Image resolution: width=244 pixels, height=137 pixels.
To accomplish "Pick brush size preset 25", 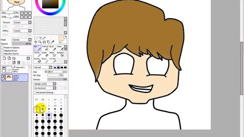I will [37, 123].
